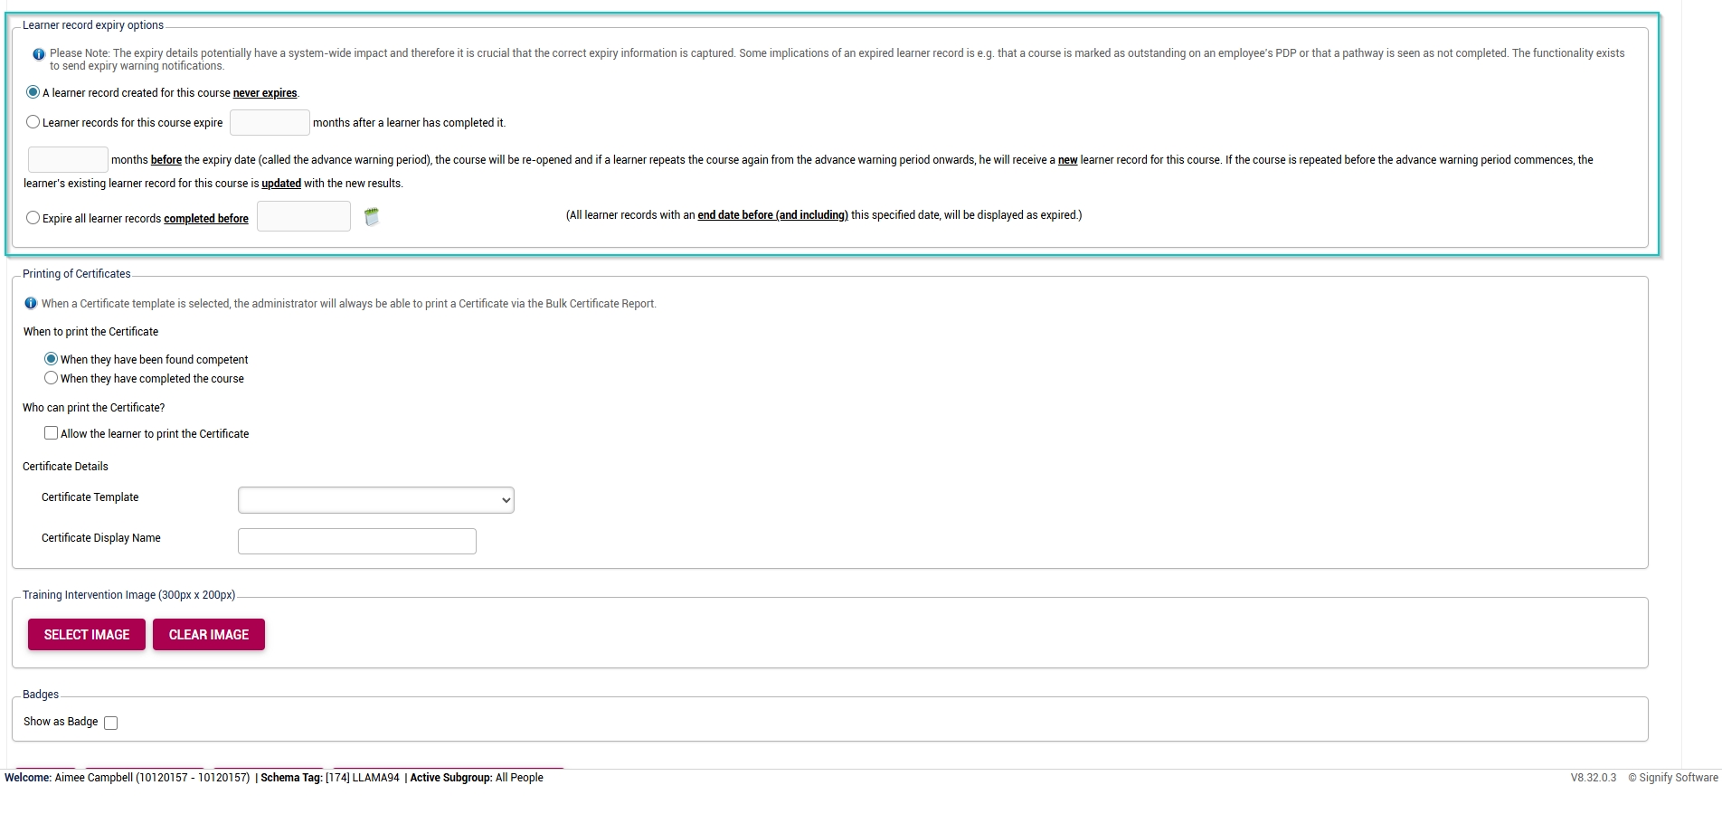Select 'A learner record never expires' option
Screen dimensions: 1722x823
(33, 92)
